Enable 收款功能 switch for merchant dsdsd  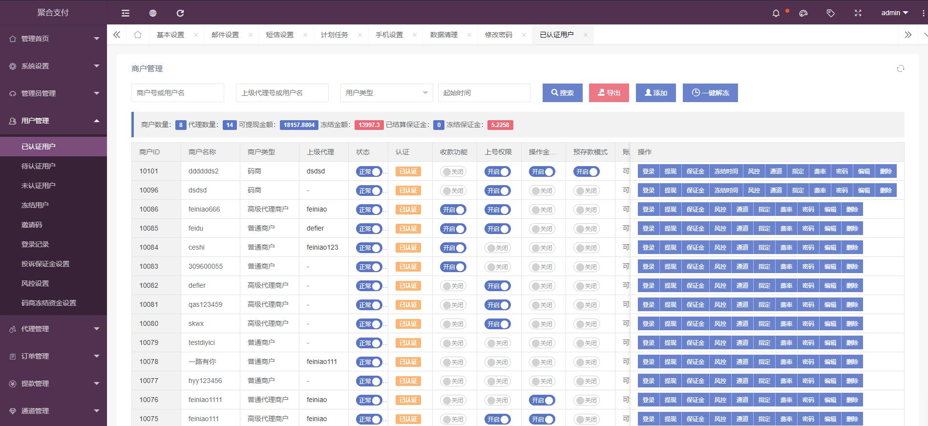(x=453, y=191)
